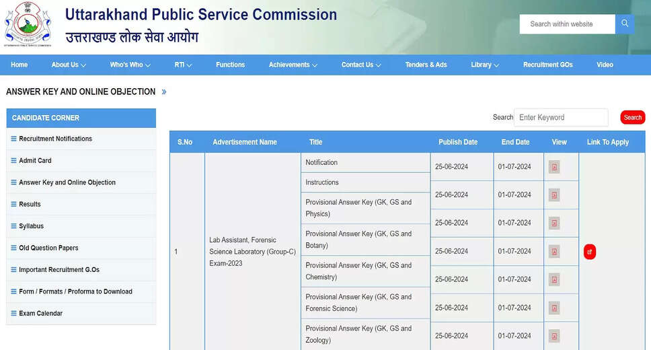Screen dimensions: 651x350
Task: Click the list icon beside Results
Action: (x=13, y=204)
